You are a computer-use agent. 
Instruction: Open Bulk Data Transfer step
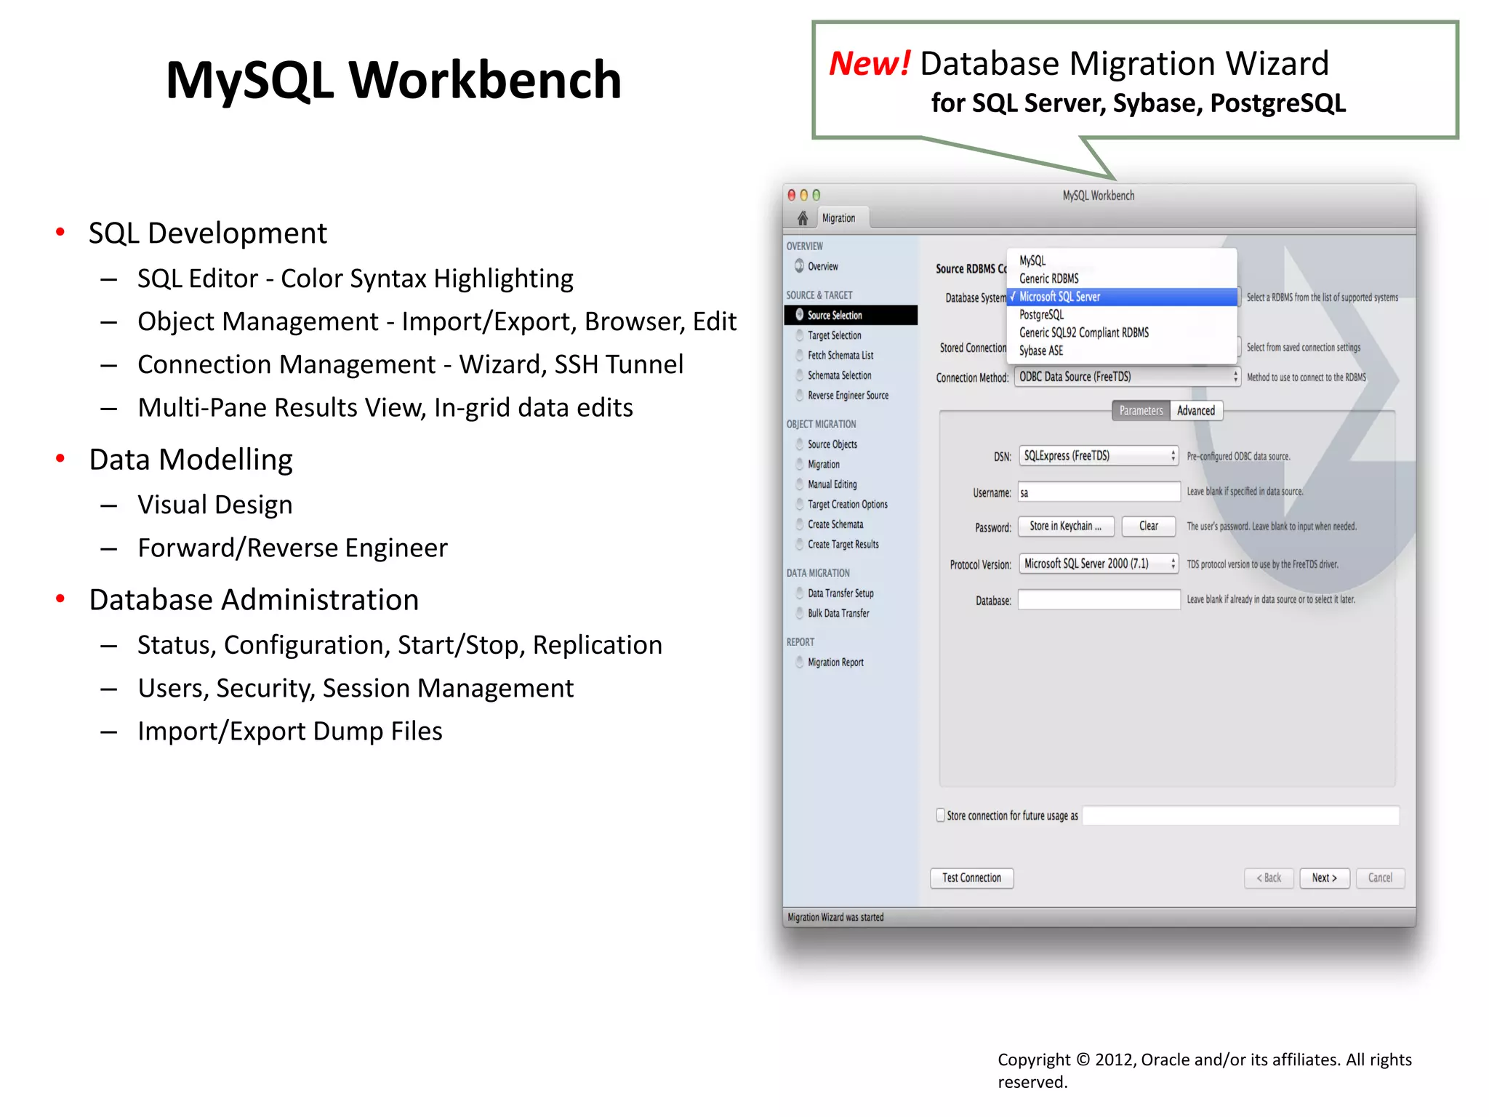point(838,613)
